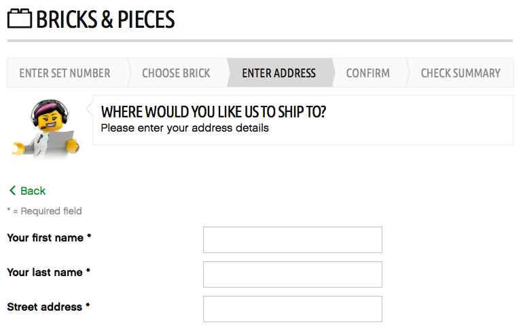Screen dimensions: 521x329
Task: Switch to the Check Summary step
Action: coord(461,73)
